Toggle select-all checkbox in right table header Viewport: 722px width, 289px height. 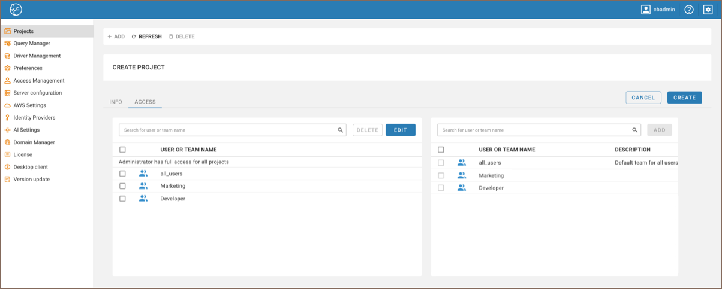coord(441,150)
